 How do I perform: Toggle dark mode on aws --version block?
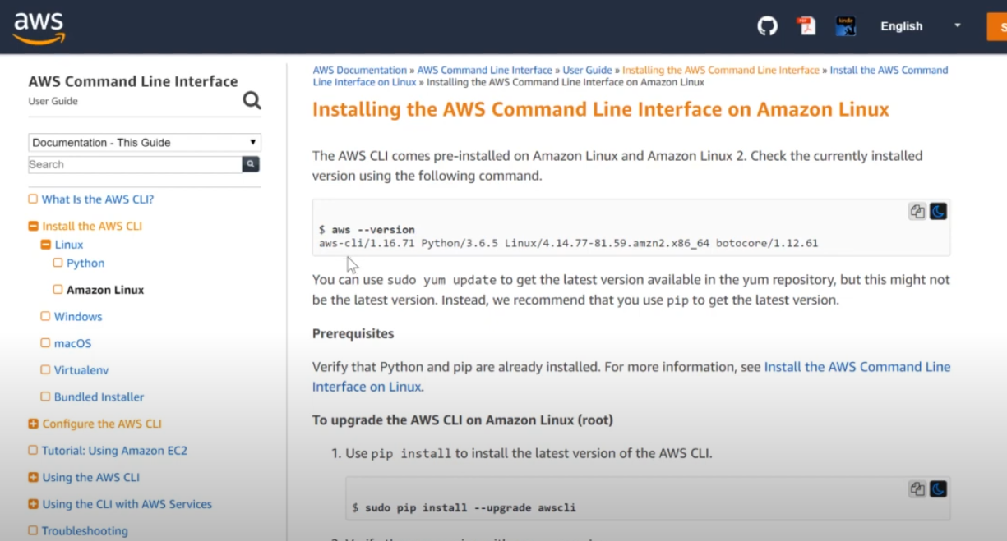click(x=938, y=212)
